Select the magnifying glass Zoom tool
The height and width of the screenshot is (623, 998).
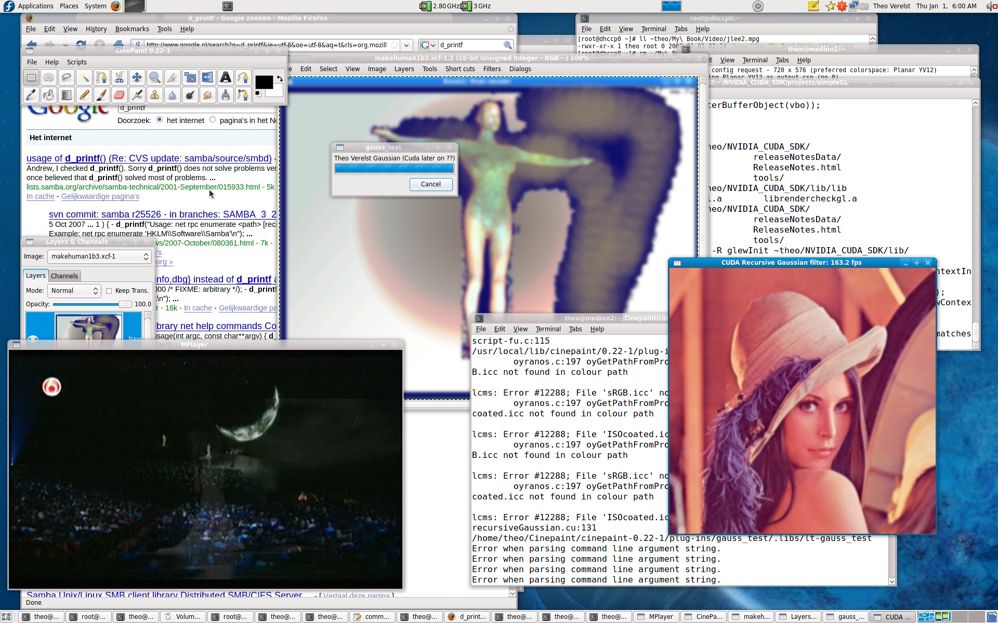155,78
